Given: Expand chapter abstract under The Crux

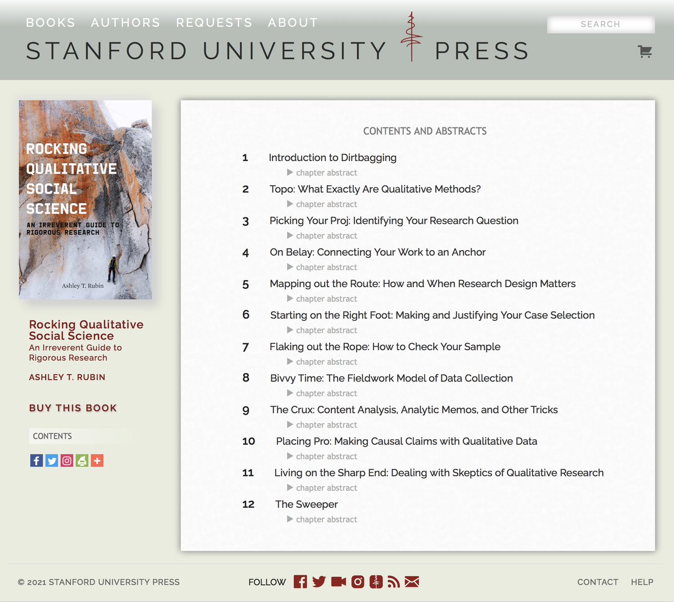Looking at the screenshot, I should click(x=322, y=425).
